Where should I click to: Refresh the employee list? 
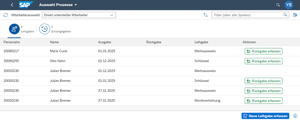tap(6, 15)
